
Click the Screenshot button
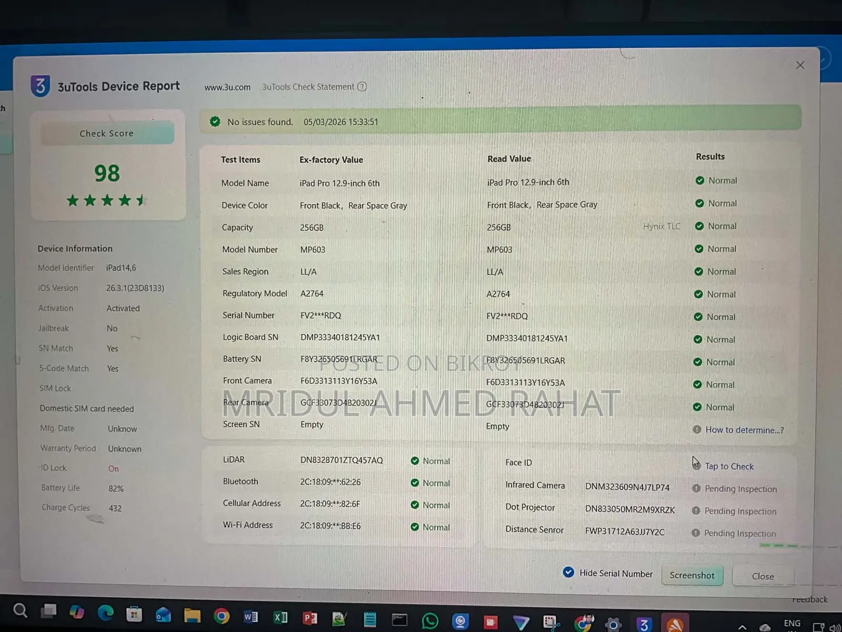tap(692, 576)
